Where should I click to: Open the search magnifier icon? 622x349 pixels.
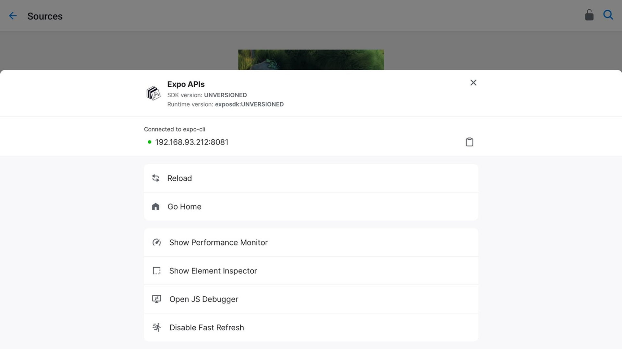pos(608,15)
